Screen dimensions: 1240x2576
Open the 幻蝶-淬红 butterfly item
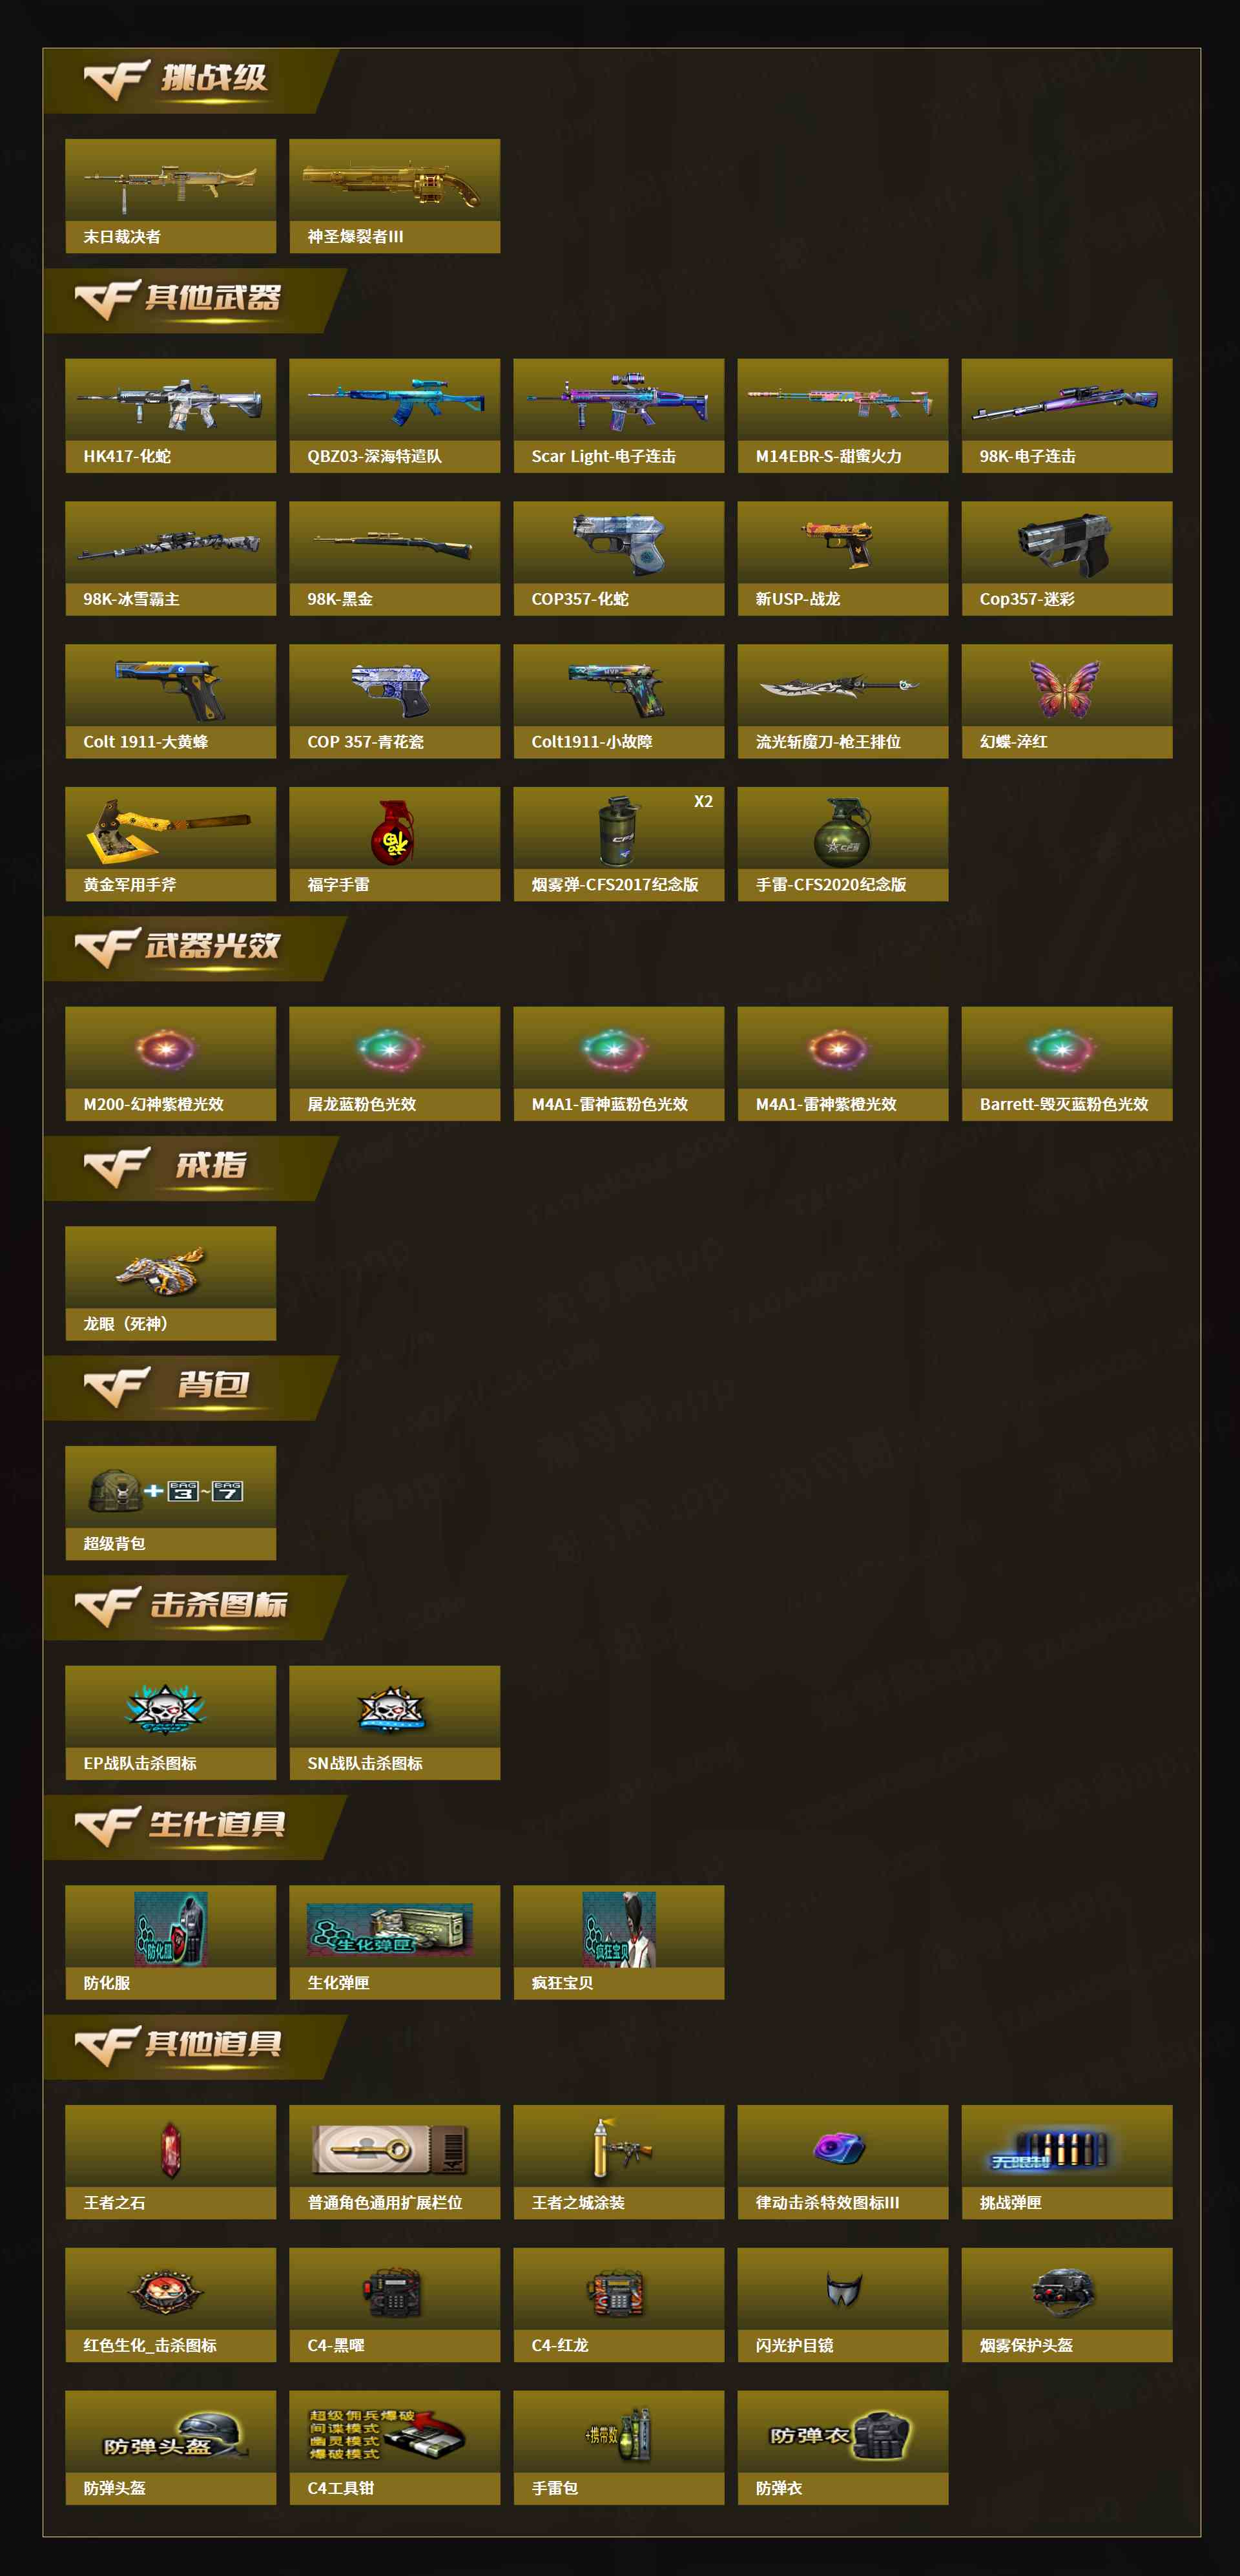[x=1067, y=701]
